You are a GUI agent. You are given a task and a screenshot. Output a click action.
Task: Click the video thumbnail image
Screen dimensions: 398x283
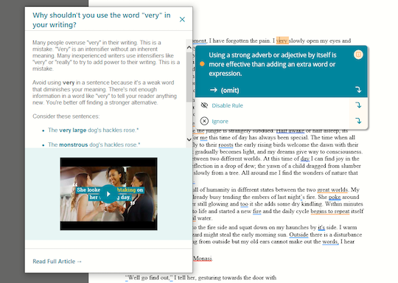108,194
